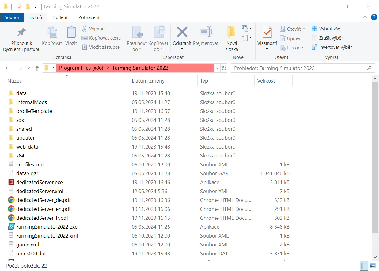Switch to the Zobrazení ribbon tab
This screenshot has height=271, width=379.
(x=89, y=17)
